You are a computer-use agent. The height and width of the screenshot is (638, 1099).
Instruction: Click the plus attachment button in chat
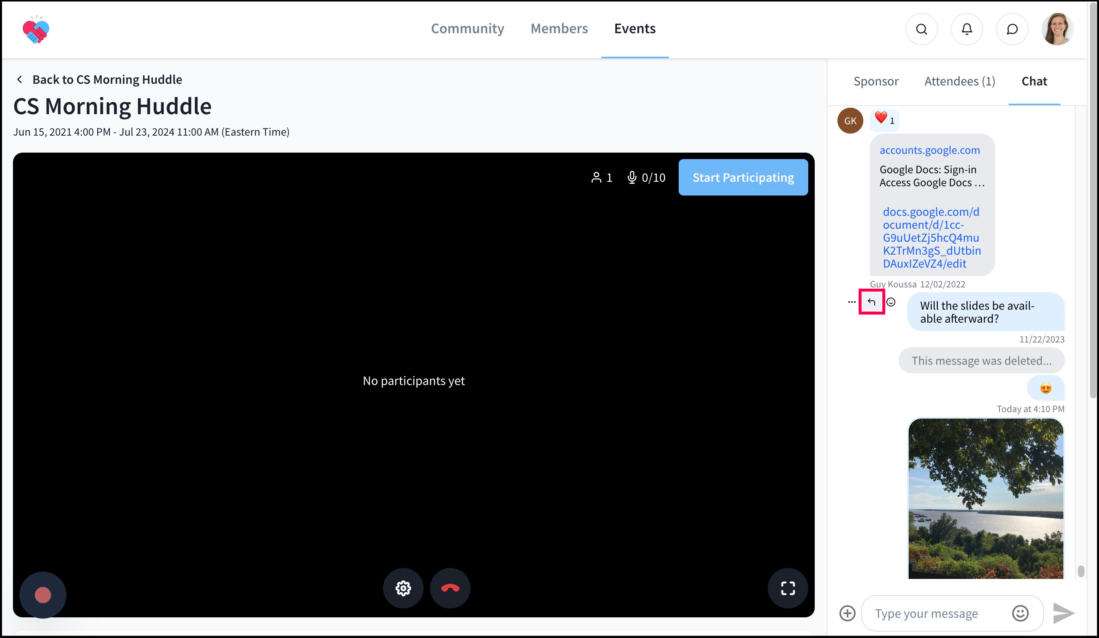pyautogui.click(x=847, y=613)
